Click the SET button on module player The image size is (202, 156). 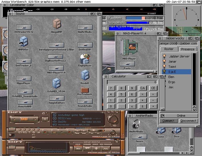[x=34, y=135]
